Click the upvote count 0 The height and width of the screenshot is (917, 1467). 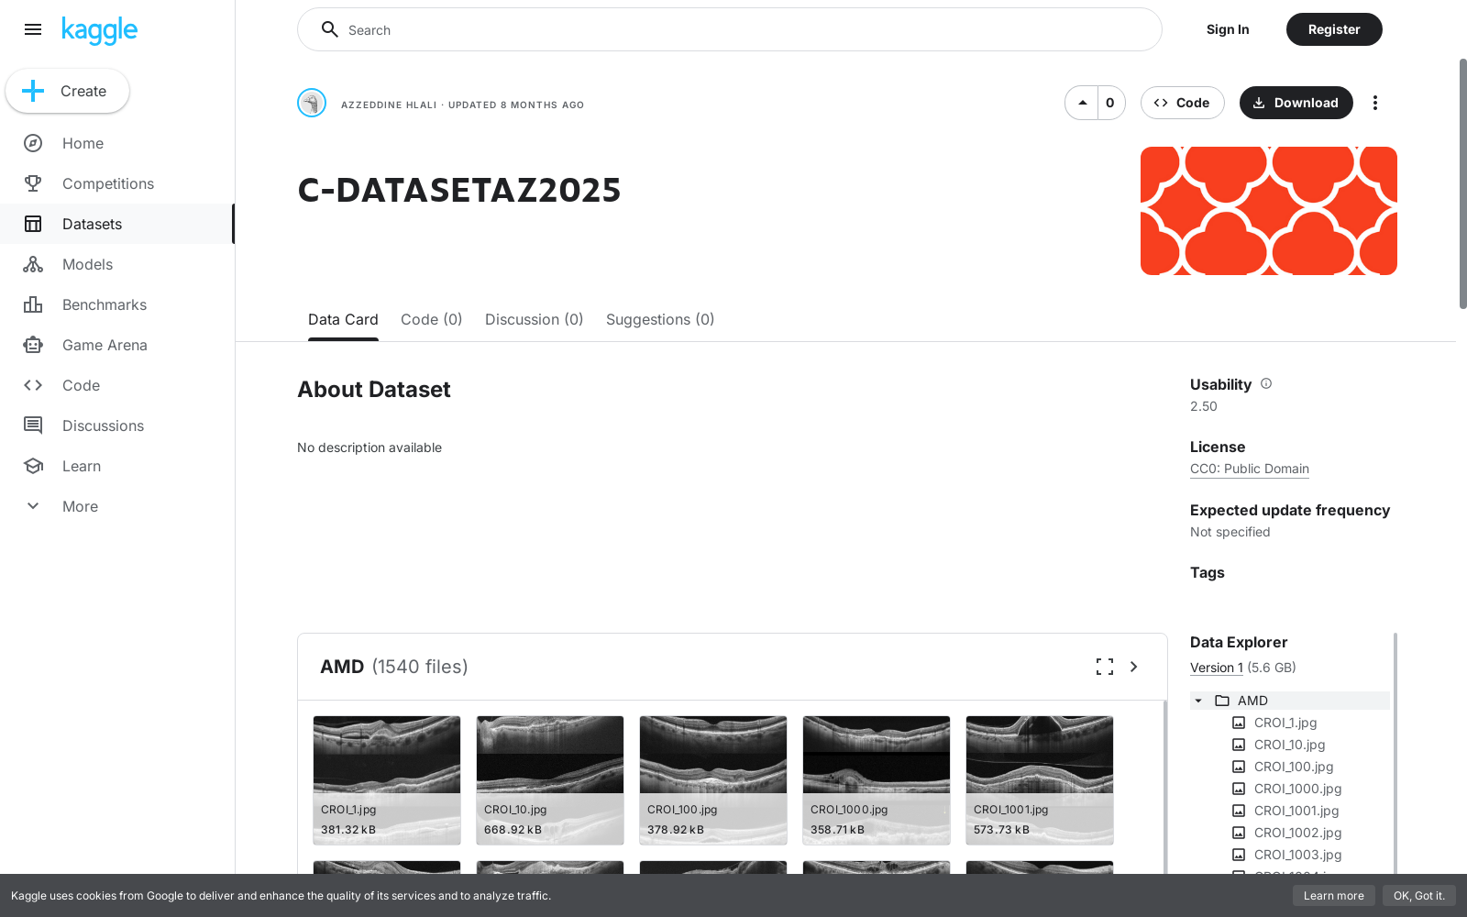coord(1110,103)
